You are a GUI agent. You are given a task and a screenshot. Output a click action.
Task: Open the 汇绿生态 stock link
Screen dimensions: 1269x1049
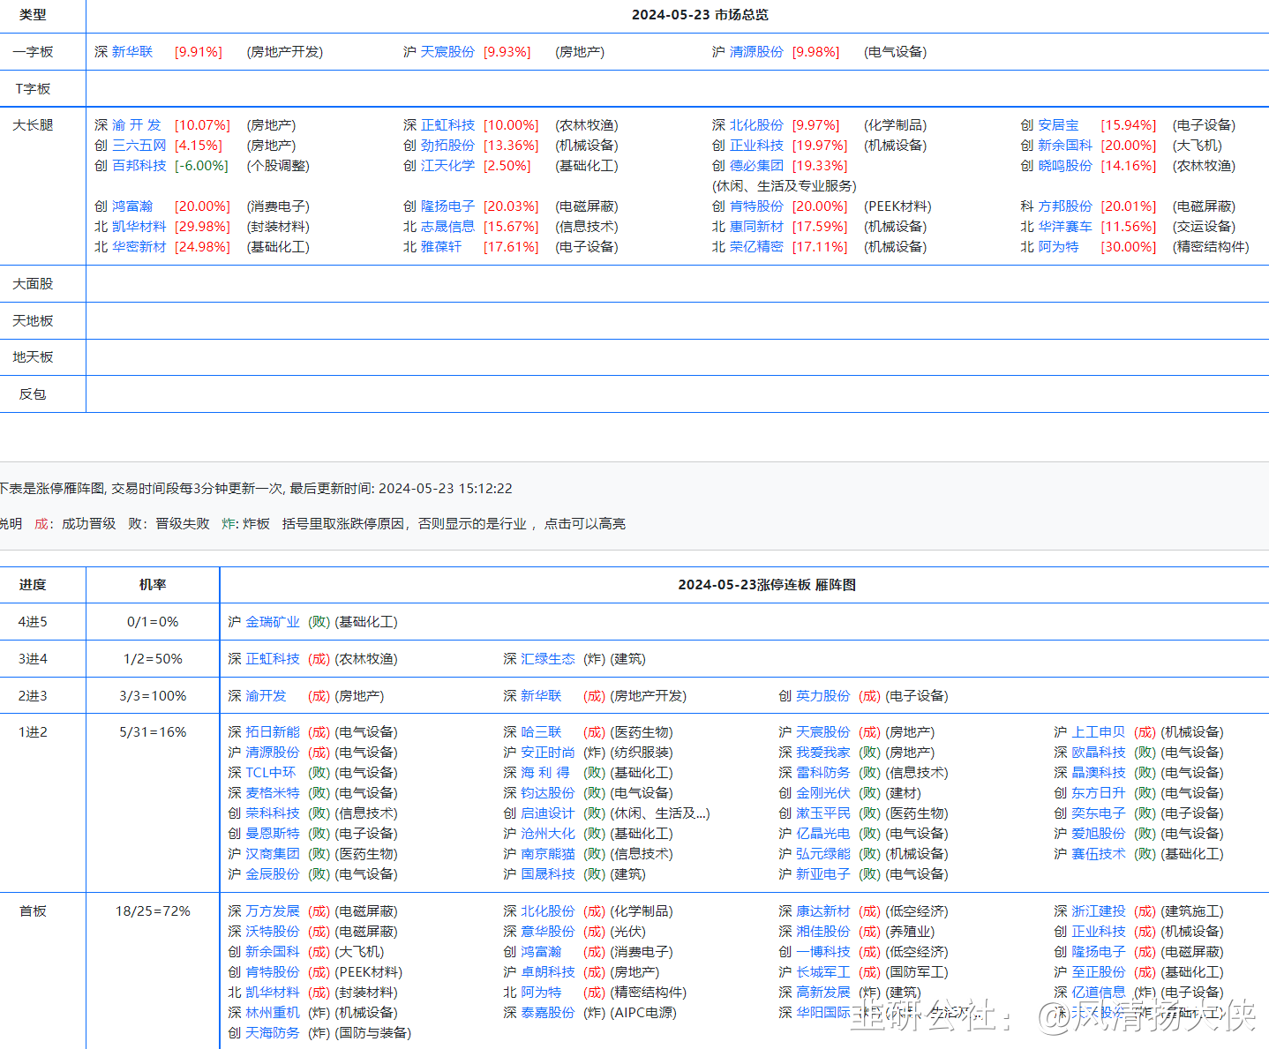[x=548, y=659]
